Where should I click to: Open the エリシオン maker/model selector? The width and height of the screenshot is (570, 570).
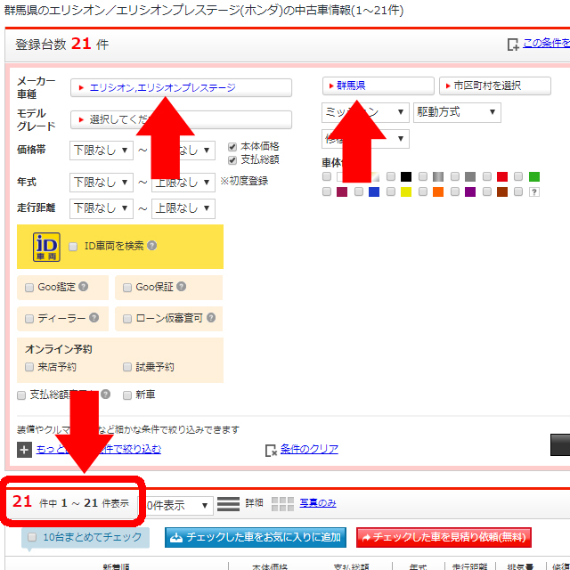181,87
